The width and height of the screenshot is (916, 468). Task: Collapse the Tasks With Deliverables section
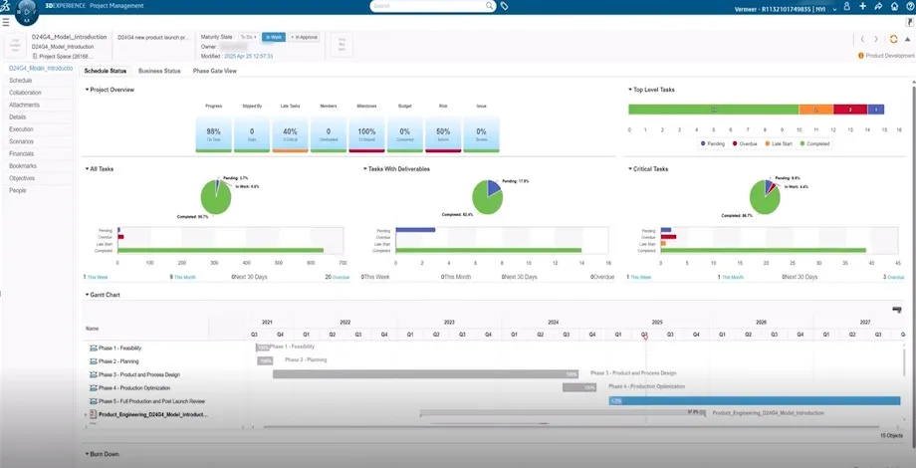pos(365,169)
